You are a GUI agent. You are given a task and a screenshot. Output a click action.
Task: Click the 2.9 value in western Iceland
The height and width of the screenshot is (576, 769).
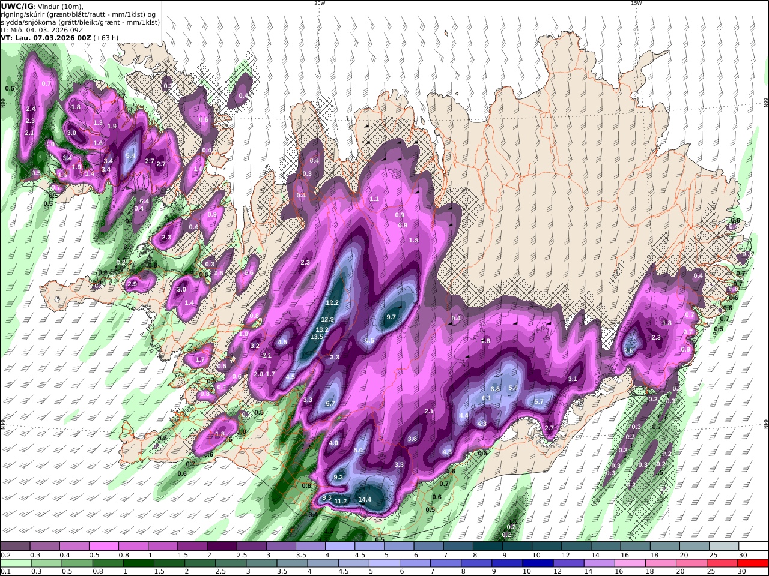(132, 284)
